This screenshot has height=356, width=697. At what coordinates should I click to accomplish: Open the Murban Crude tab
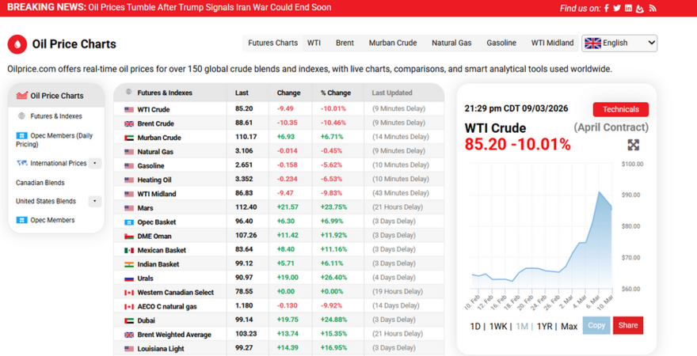point(392,43)
